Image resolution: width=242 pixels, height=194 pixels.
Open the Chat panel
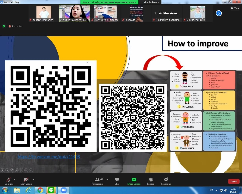coord(117,181)
